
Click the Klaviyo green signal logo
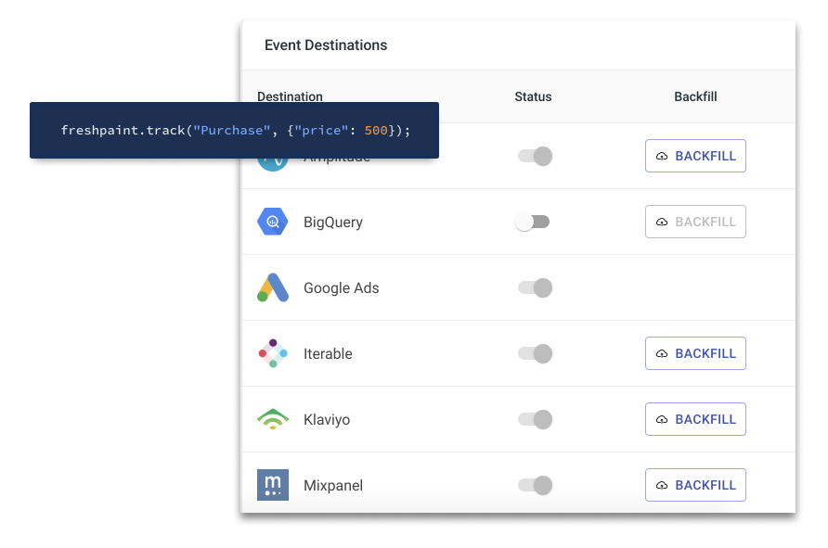pyautogui.click(x=273, y=419)
